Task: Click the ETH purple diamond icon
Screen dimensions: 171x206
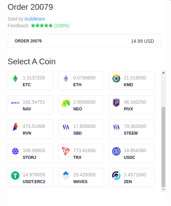Action: tap(66, 78)
